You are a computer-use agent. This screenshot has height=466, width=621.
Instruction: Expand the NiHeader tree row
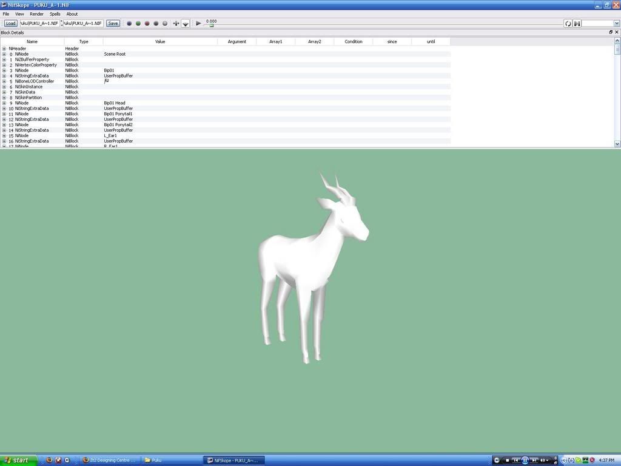[x=4, y=49]
